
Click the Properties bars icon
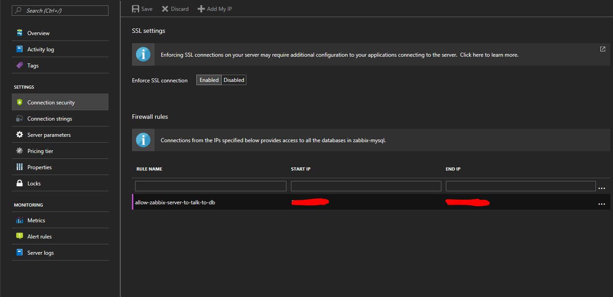point(19,167)
